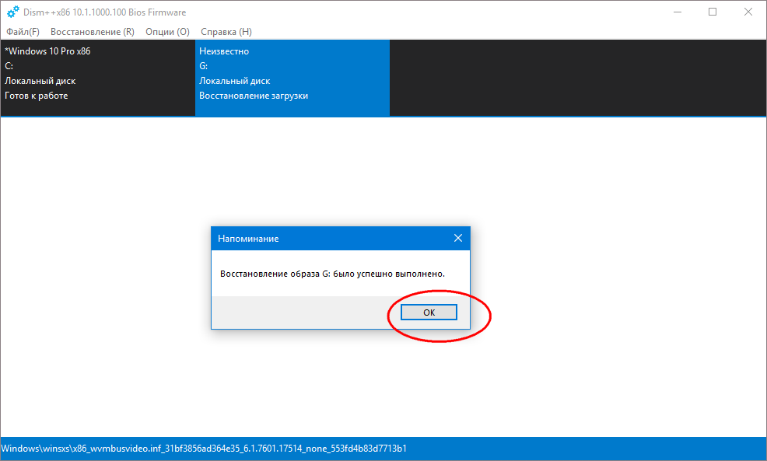Open the Файл(F) menu
Viewport: 767px width, 461px height.
click(x=23, y=32)
